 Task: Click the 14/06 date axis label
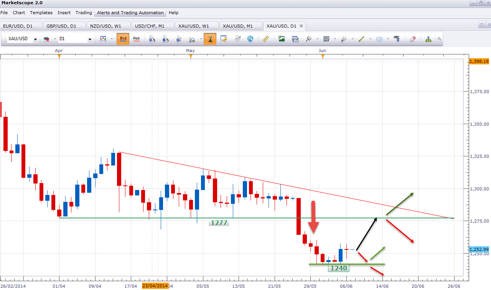382,286
